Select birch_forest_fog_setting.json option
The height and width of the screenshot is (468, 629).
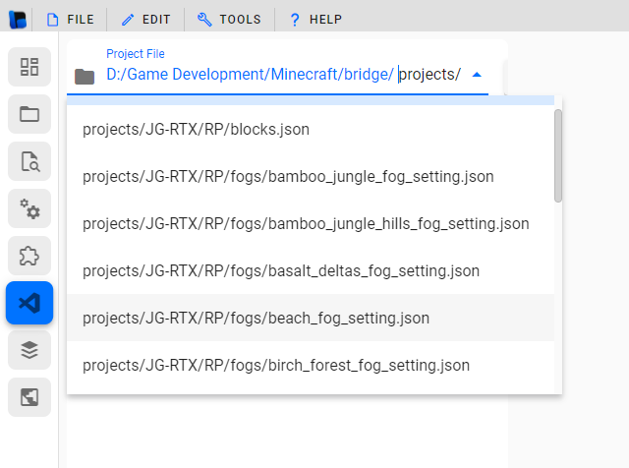click(311, 365)
